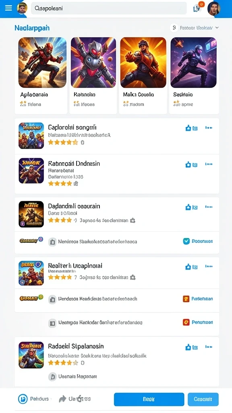Click the search field at the top
Image resolution: width=232 pixels, height=413 pixels.
pyautogui.click(x=109, y=8)
